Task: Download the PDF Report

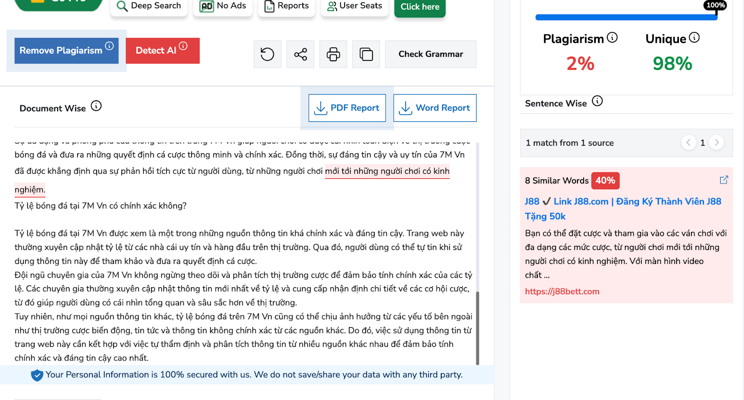Action: 347,108
